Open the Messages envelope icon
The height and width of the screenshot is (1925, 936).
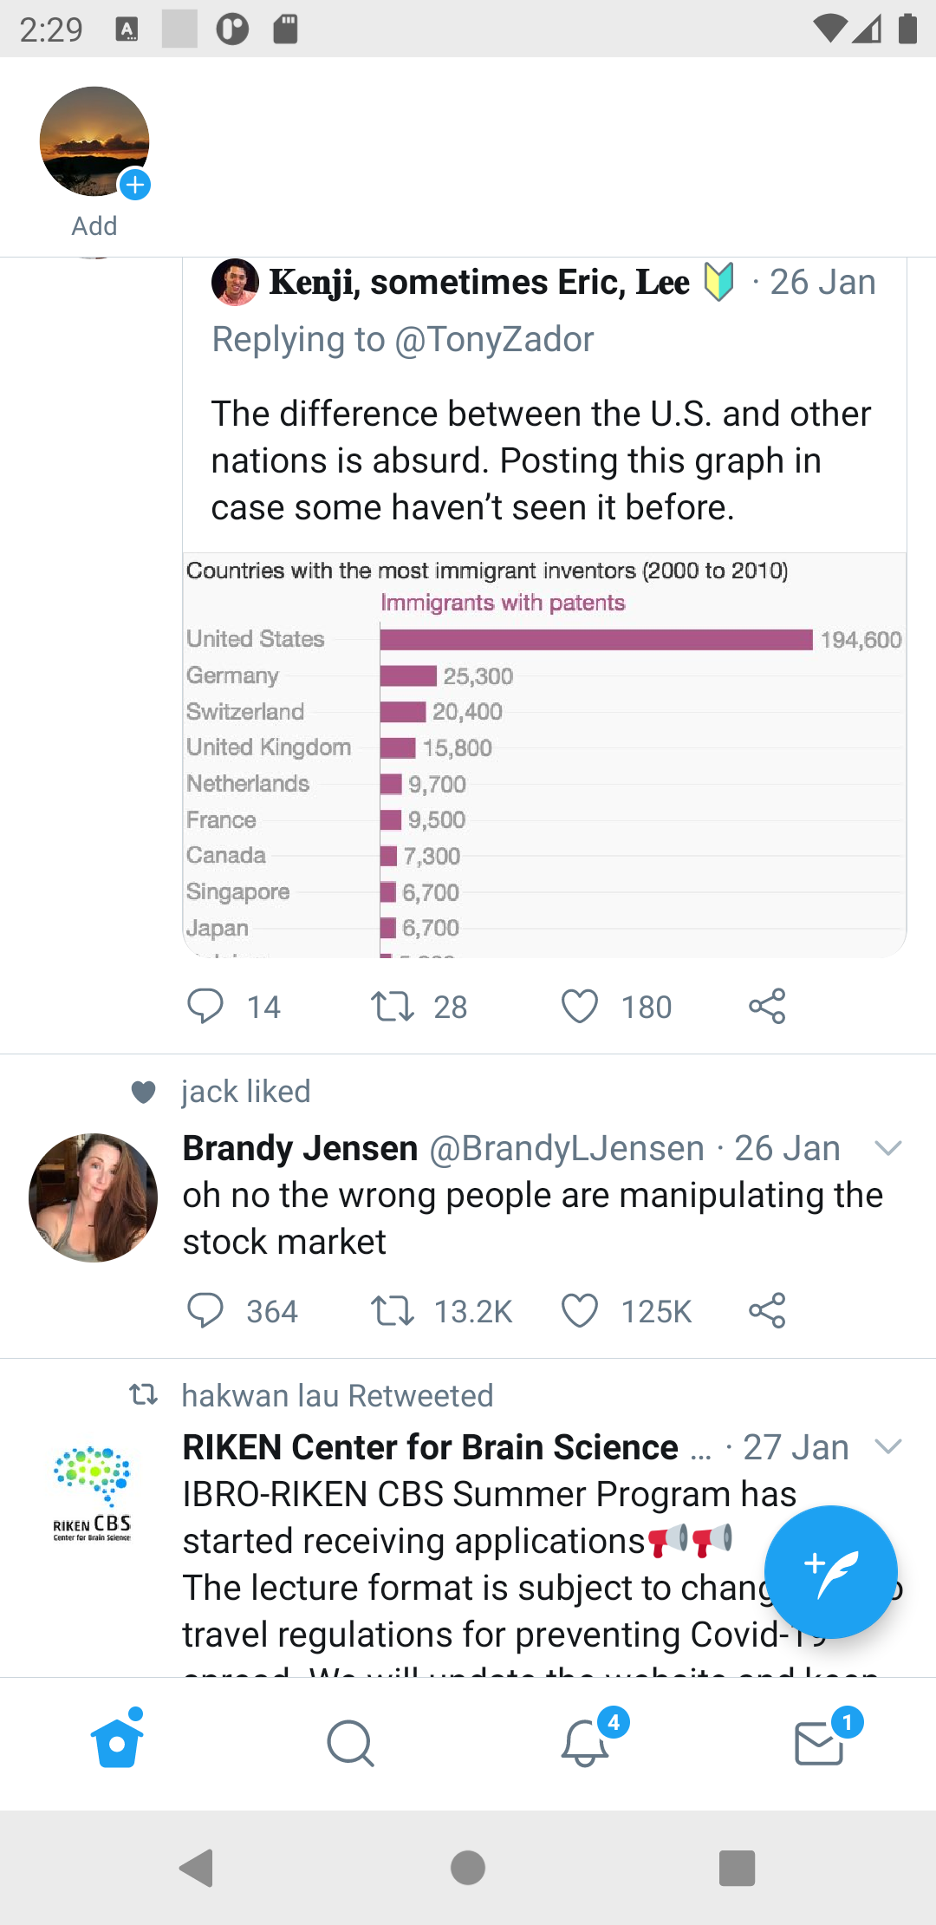[x=819, y=1743]
